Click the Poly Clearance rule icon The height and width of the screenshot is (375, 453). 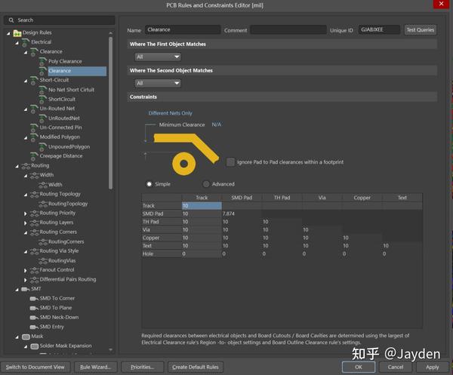click(x=43, y=61)
